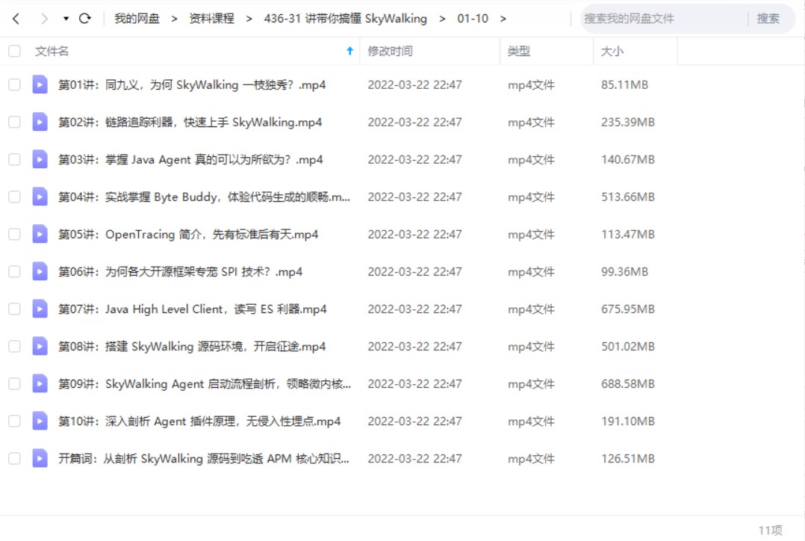The width and height of the screenshot is (805, 541).
Task: Check the box for 第03讲 file
Action: [x=14, y=159]
